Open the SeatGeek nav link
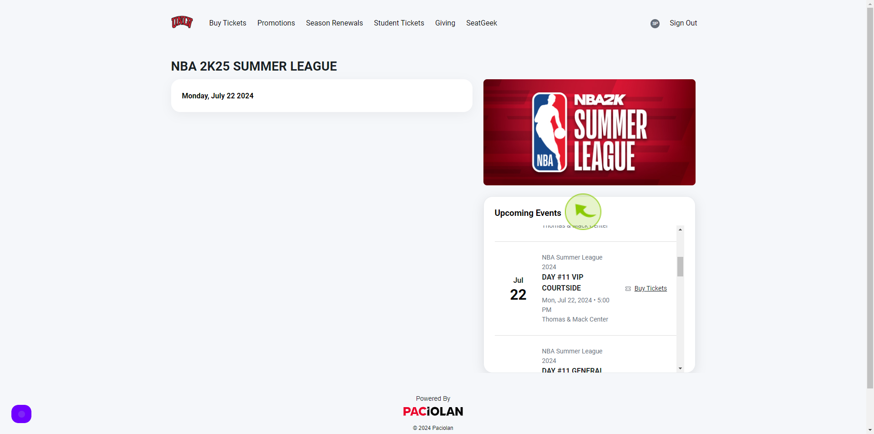This screenshot has width=874, height=434. [x=482, y=23]
